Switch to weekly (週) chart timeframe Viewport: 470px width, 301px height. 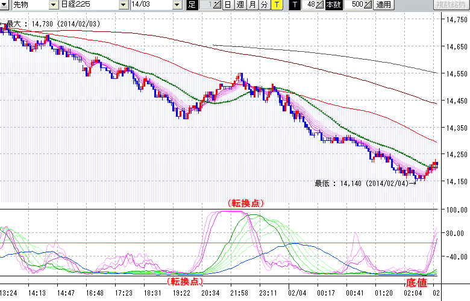click(240, 5)
